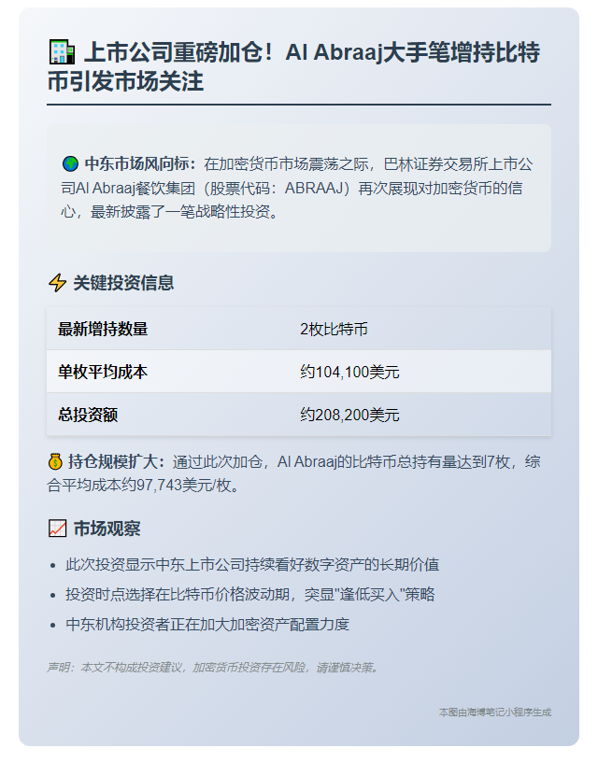The image size is (598, 776).
Task: Select the 约208,200美元 total value
Action: (349, 415)
